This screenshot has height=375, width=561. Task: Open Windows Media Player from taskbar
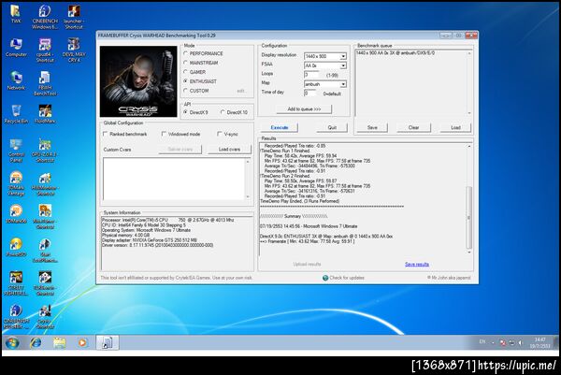coord(82,343)
